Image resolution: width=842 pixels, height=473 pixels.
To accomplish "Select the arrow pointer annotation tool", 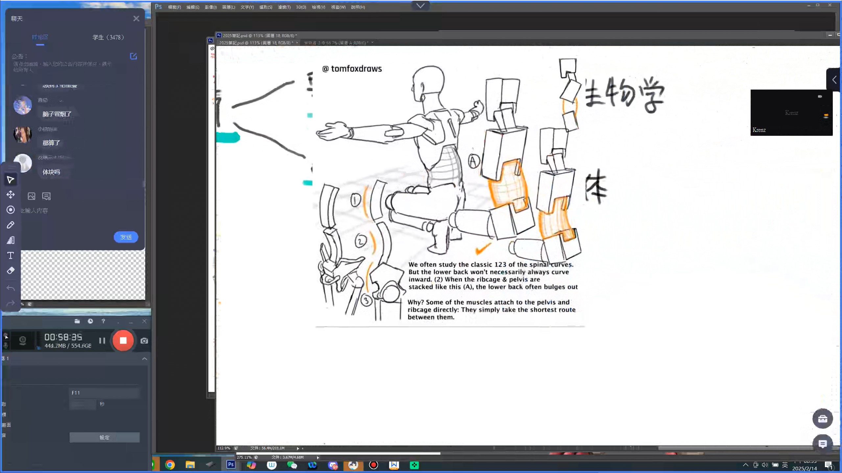I will 11,180.
